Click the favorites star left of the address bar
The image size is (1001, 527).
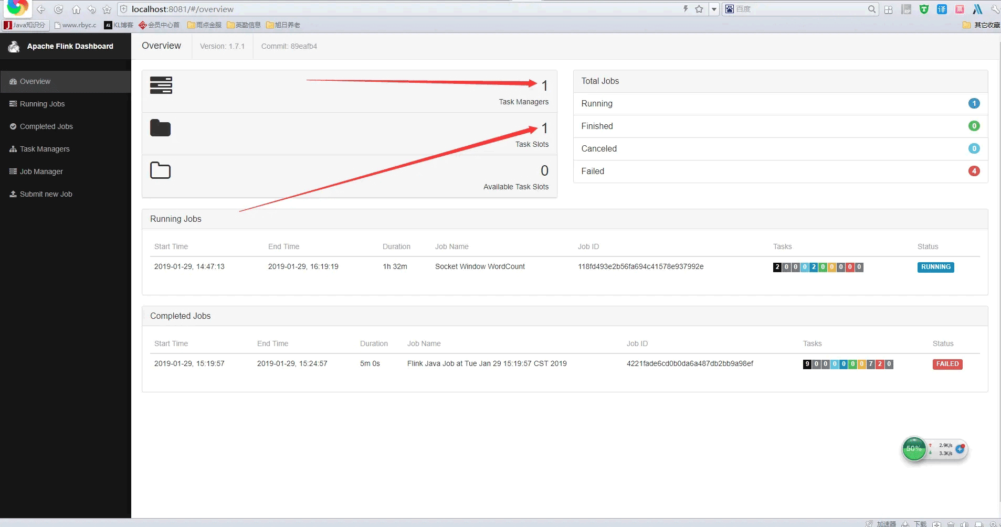tap(107, 9)
